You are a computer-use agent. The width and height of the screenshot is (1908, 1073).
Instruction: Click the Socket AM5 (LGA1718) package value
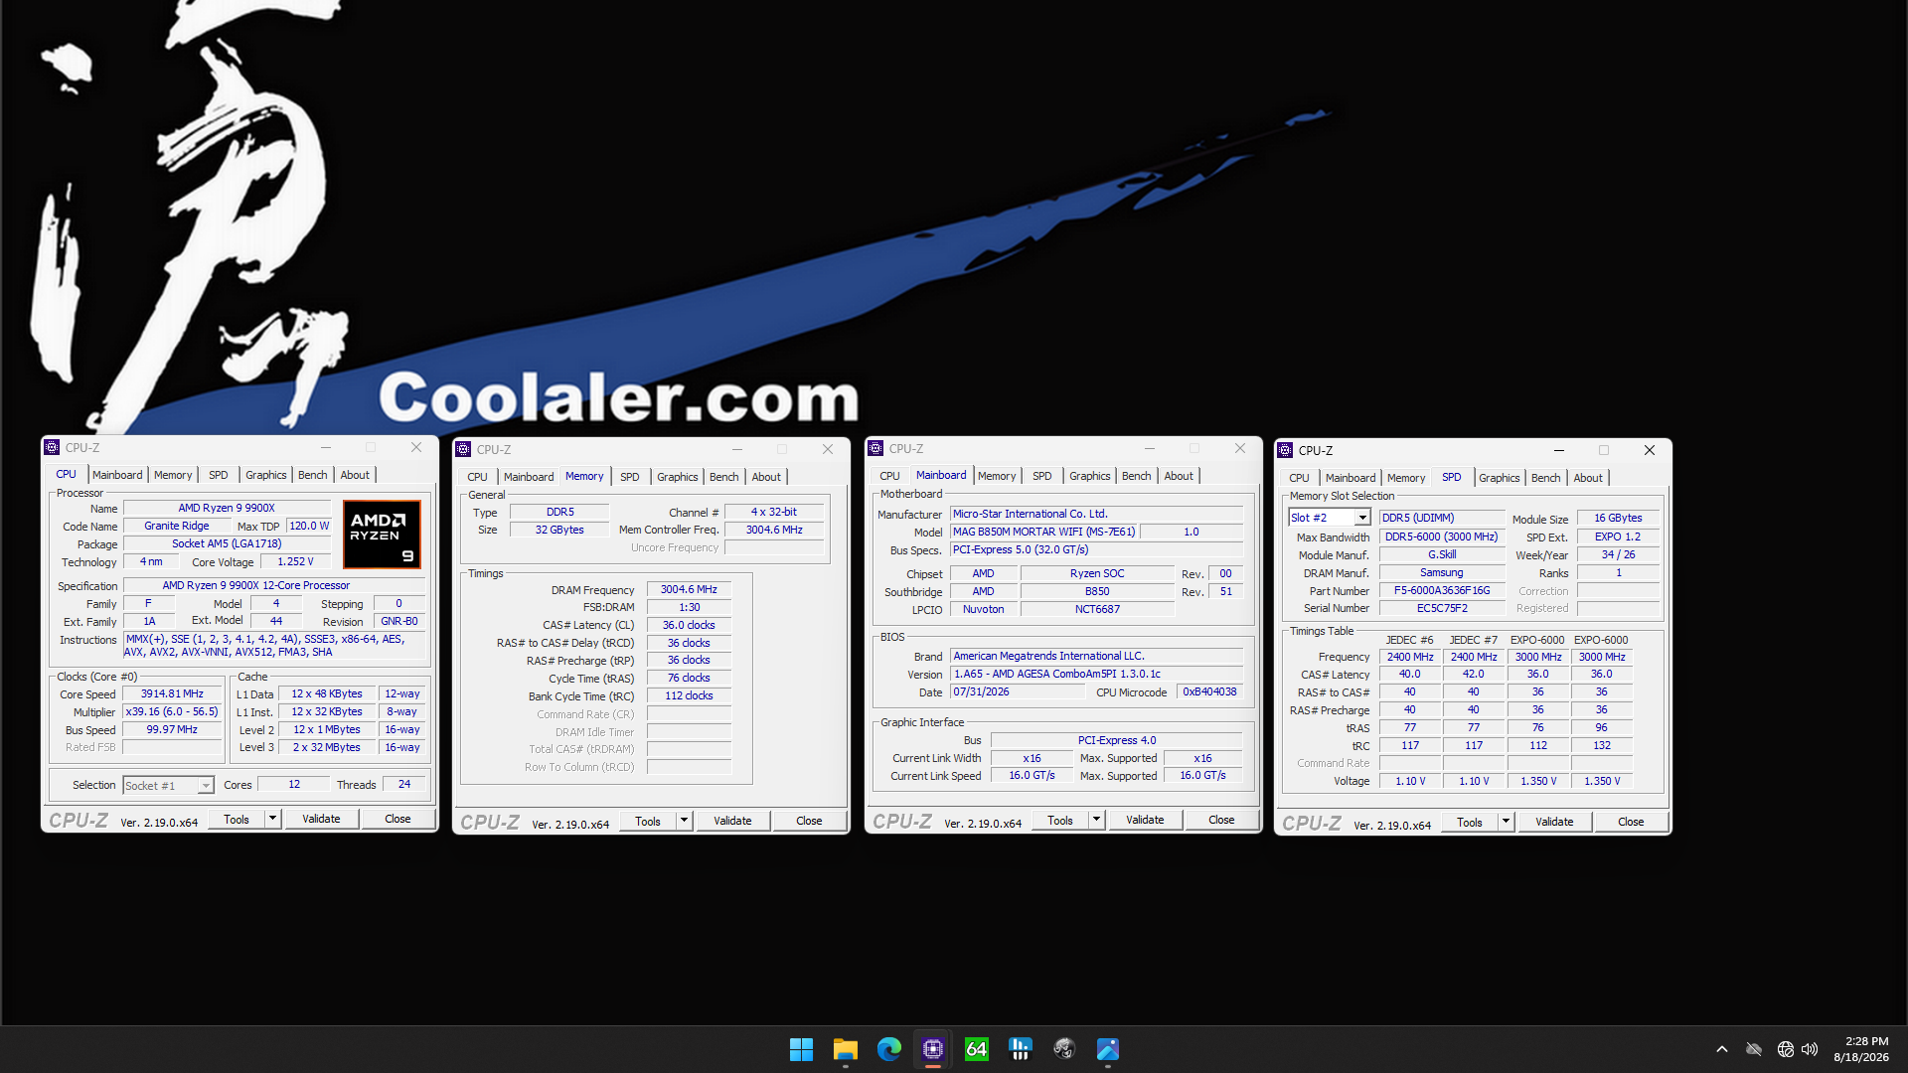[x=227, y=544]
